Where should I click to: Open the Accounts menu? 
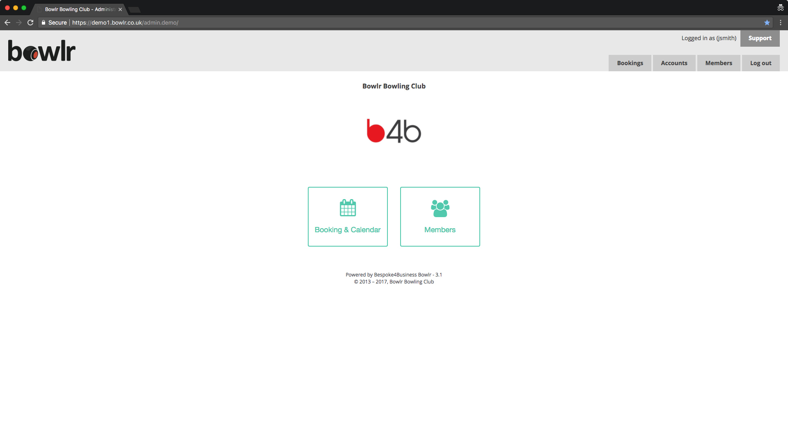[674, 63]
